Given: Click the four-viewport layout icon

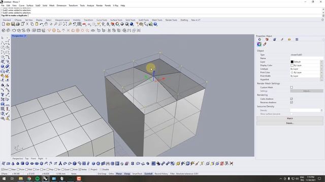Looking at the screenshot, I should click(79, 24).
